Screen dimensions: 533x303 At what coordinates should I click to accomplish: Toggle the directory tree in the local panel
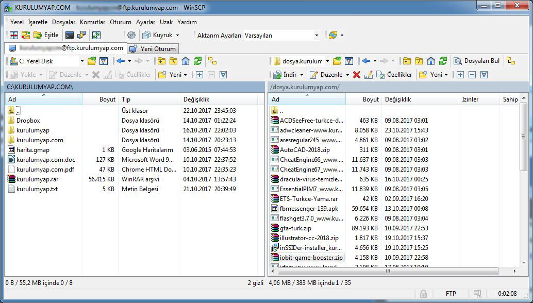[x=212, y=61]
